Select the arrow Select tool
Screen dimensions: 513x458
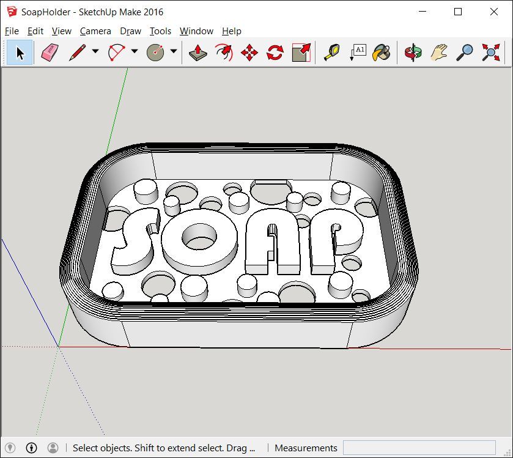[20, 53]
